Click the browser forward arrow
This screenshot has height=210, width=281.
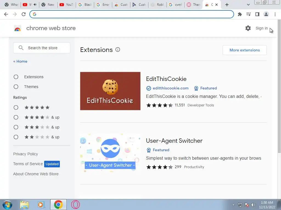pos(15,14)
